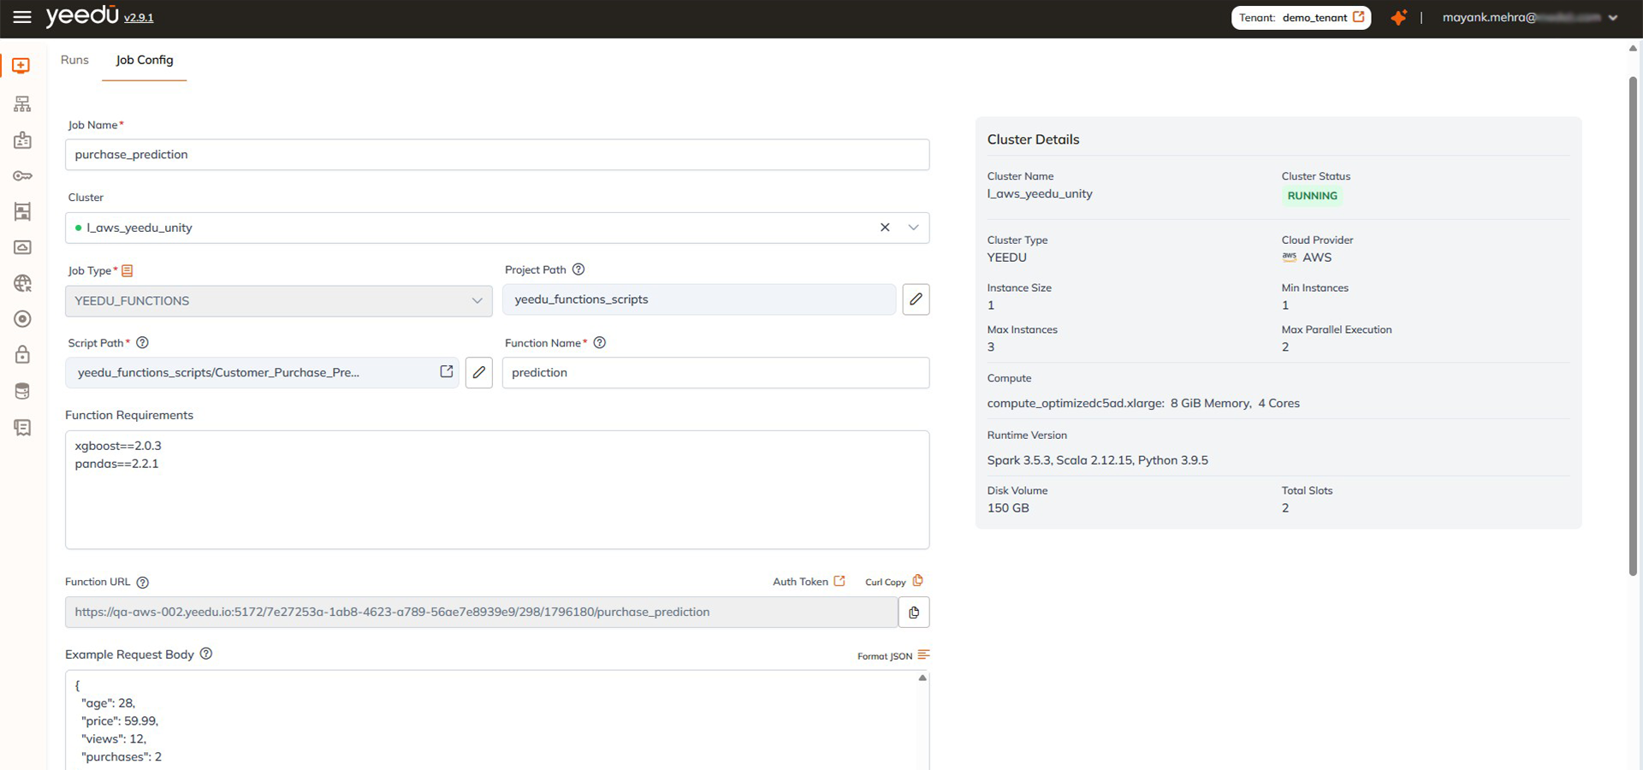Click the page vertical scrollbar
Image resolution: width=1643 pixels, height=770 pixels.
click(x=1633, y=325)
